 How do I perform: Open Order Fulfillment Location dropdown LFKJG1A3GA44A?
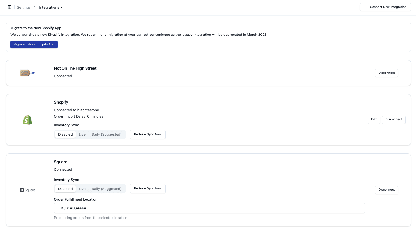click(209, 208)
